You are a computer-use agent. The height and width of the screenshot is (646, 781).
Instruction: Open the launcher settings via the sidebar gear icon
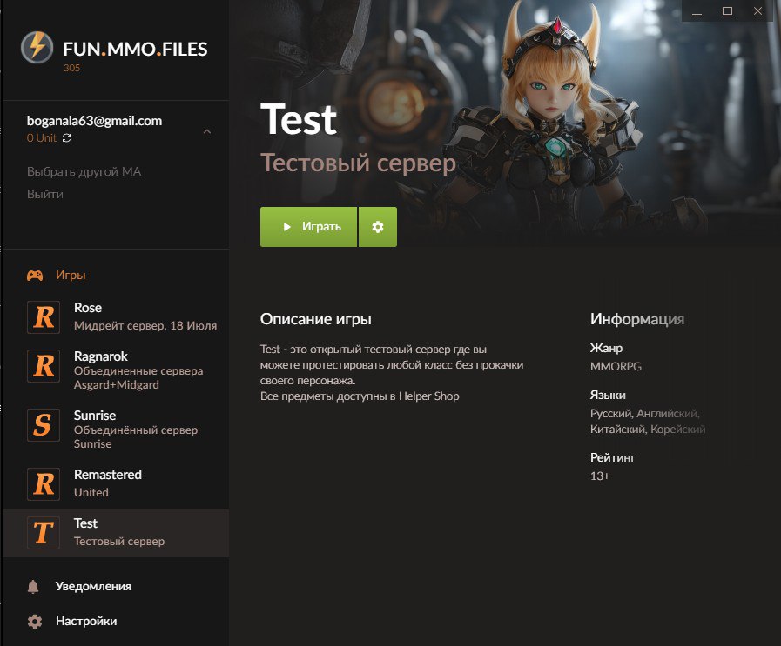[34, 622]
